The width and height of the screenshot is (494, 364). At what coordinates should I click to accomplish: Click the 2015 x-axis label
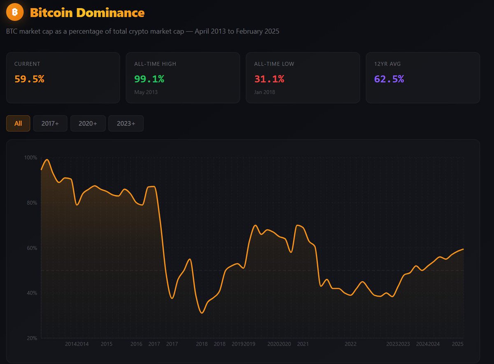[107, 344]
